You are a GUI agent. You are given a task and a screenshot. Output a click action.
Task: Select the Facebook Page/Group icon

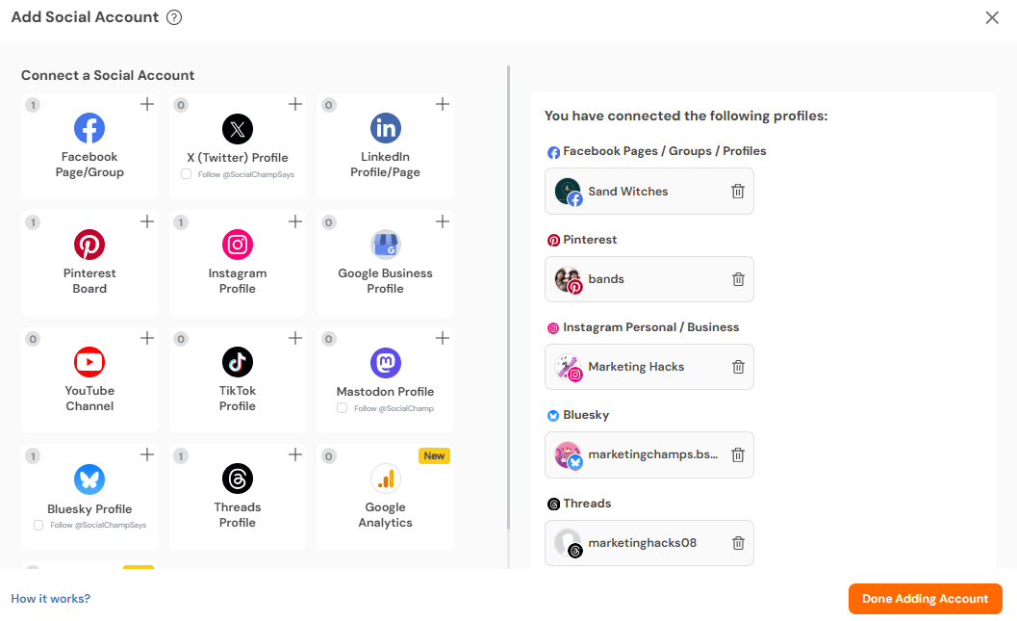(x=89, y=127)
